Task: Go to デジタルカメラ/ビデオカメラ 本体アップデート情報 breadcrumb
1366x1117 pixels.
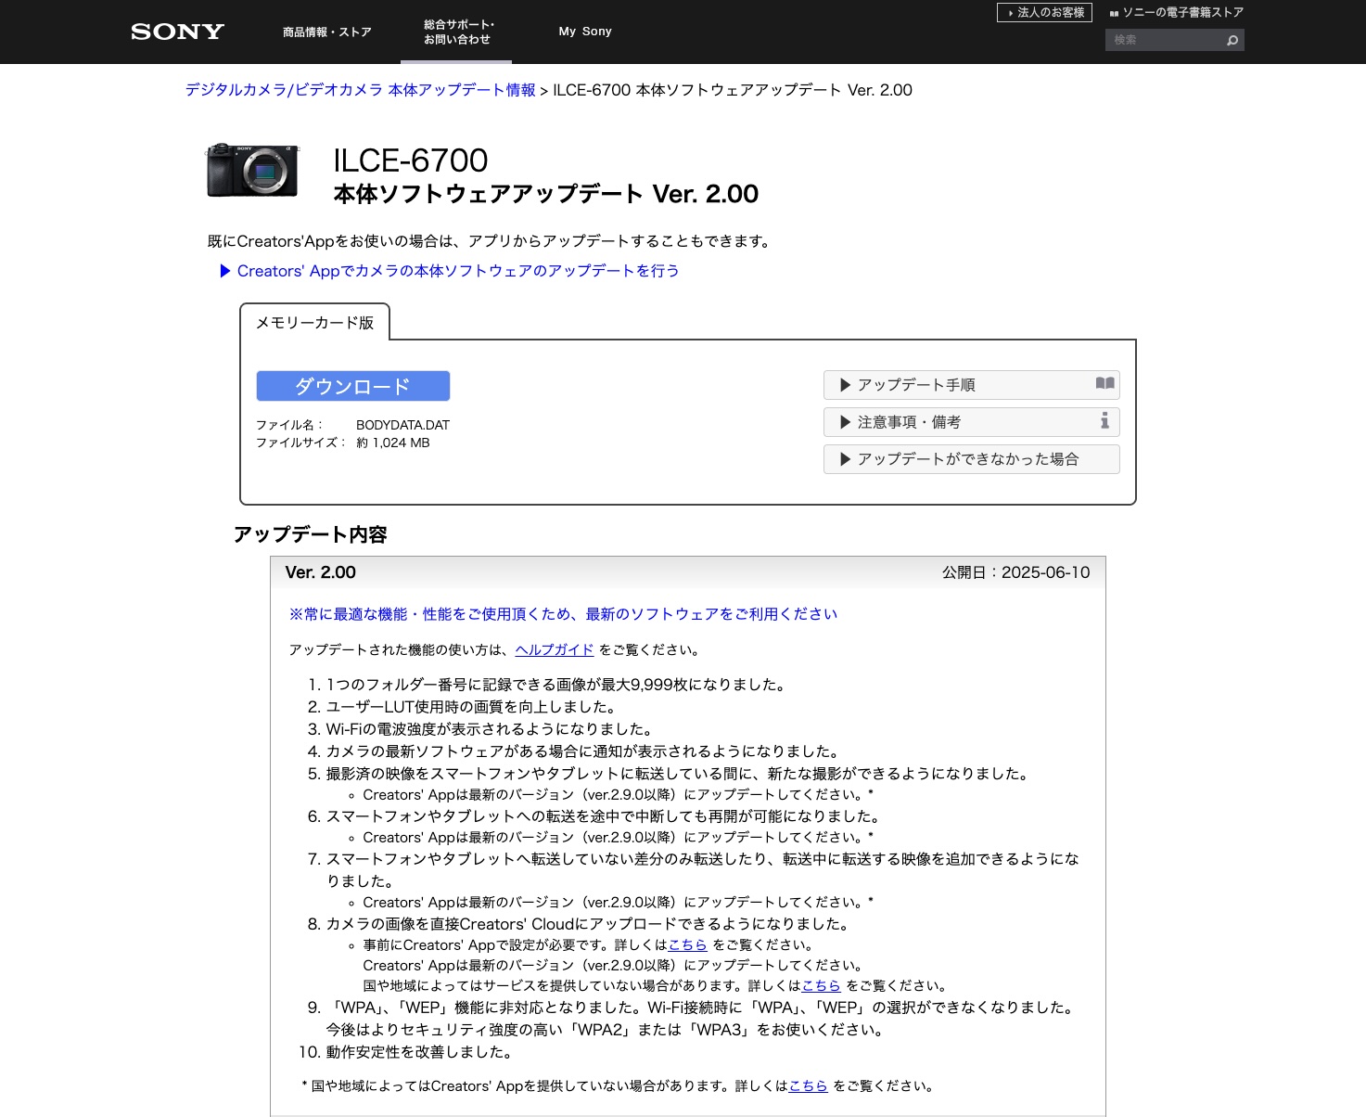Action: click(360, 90)
